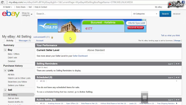The width and height of the screenshot is (186, 105).
Task: Move the Scheduled panel up with the up arrow
Action: [176, 77]
